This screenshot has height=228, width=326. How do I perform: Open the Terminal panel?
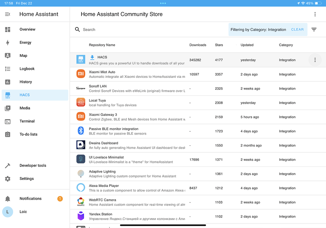(x=27, y=121)
